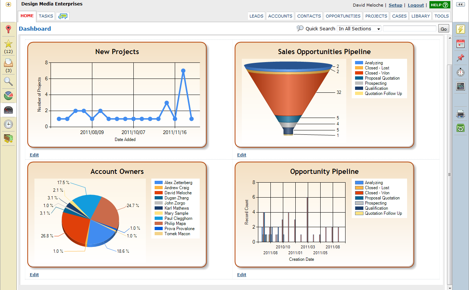Open favorites via the yellow star icon
This screenshot has height=290, width=469.
tap(8, 44)
